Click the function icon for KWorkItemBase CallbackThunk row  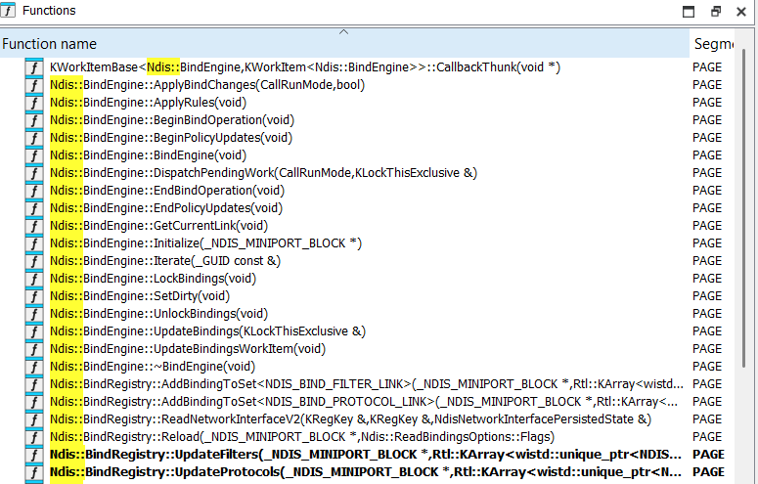pyautogui.click(x=34, y=67)
